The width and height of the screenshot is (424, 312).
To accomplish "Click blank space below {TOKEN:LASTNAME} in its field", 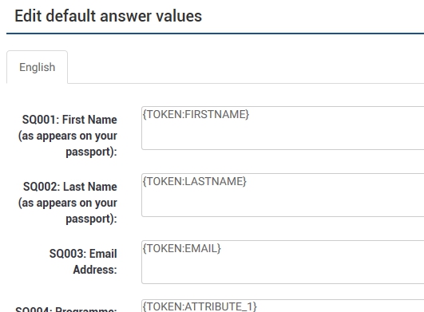I will pyautogui.click(x=283, y=203).
